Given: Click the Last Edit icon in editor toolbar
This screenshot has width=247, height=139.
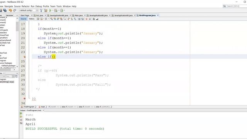Looking at the screenshot, I should 38,19.
